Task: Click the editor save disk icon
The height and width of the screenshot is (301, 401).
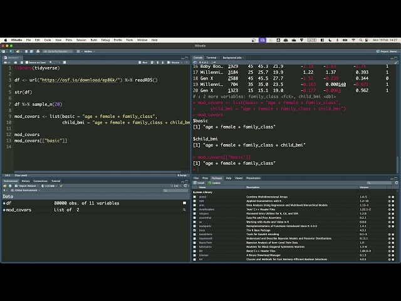Action: (22, 63)
